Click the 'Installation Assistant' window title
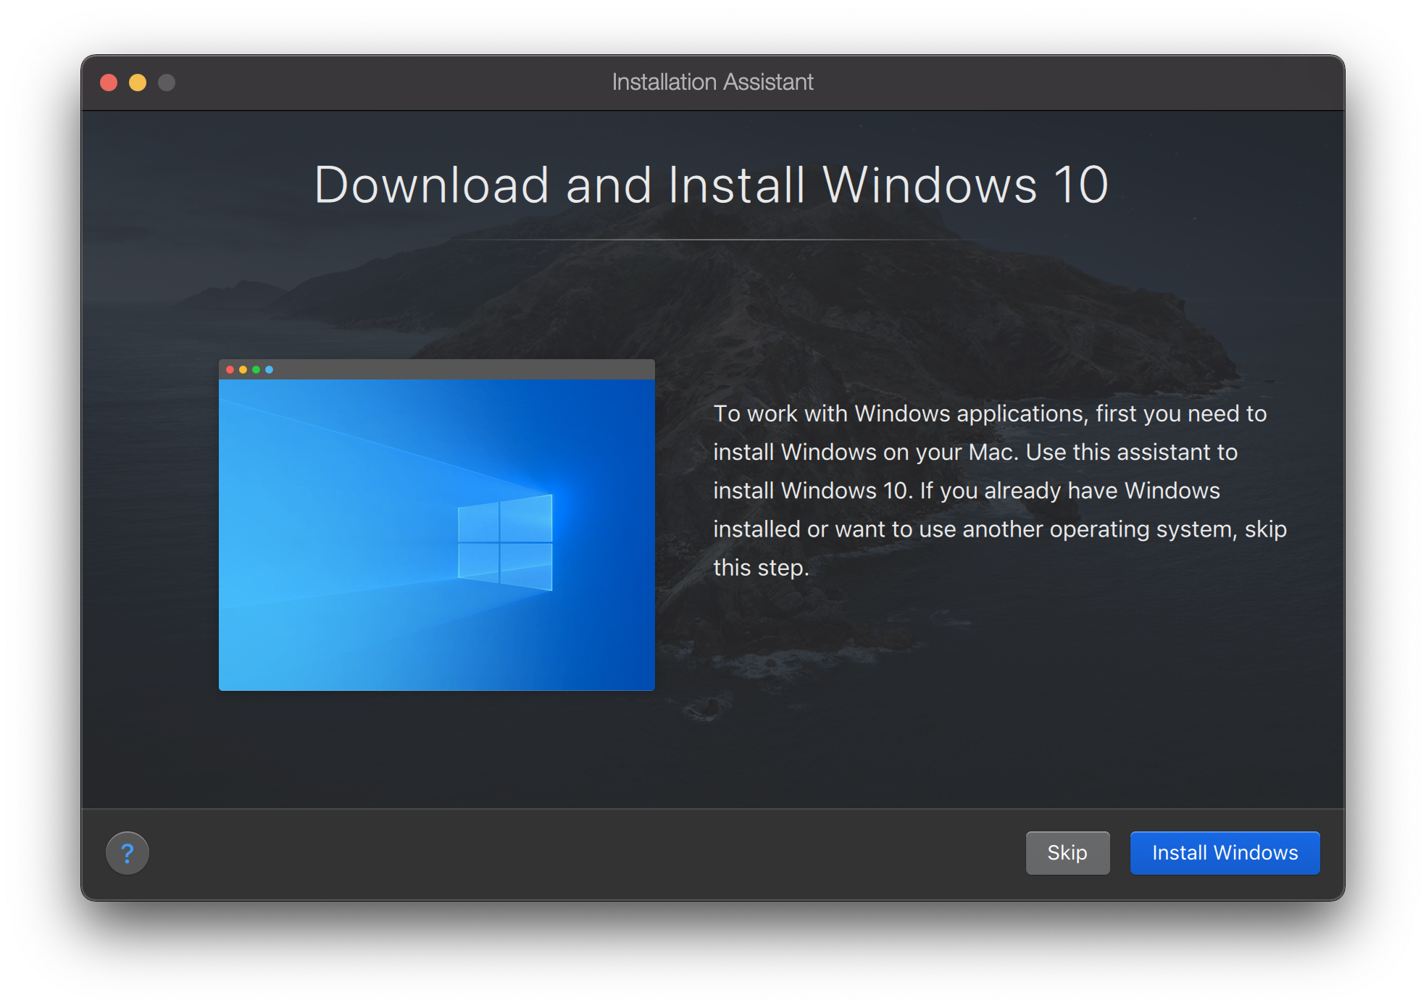Image resolution: width=1426 pixels, height=1008 pixels. [x=712, y=82]
